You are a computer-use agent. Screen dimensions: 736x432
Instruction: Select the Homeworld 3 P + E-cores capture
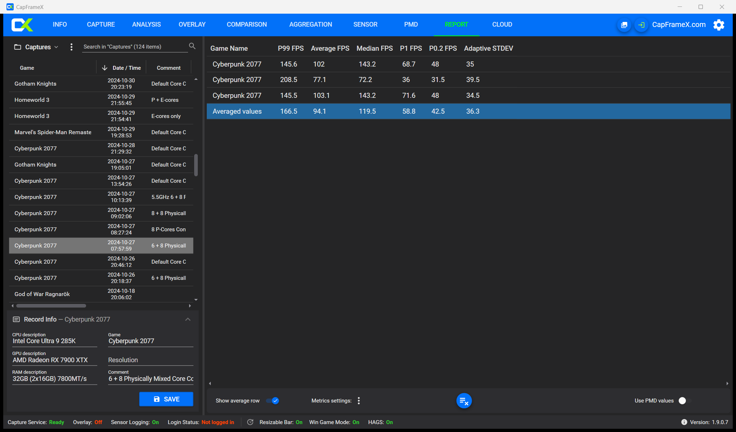tap(101, 100)
